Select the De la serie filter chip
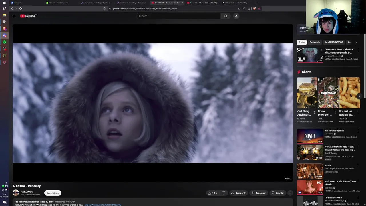The image size is (366, 206). [x=315, y=42]
